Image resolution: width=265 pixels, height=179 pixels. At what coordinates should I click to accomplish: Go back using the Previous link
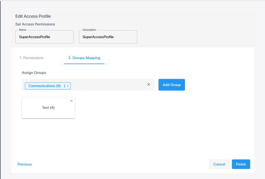tap(25, 164)
